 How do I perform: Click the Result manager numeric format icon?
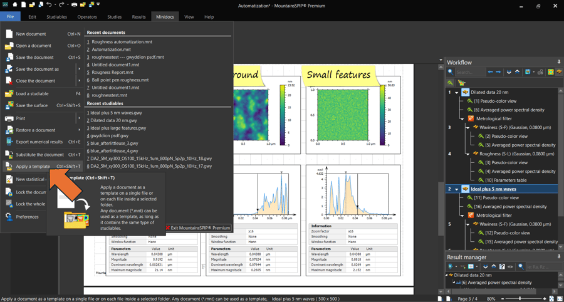click(471, 266)
